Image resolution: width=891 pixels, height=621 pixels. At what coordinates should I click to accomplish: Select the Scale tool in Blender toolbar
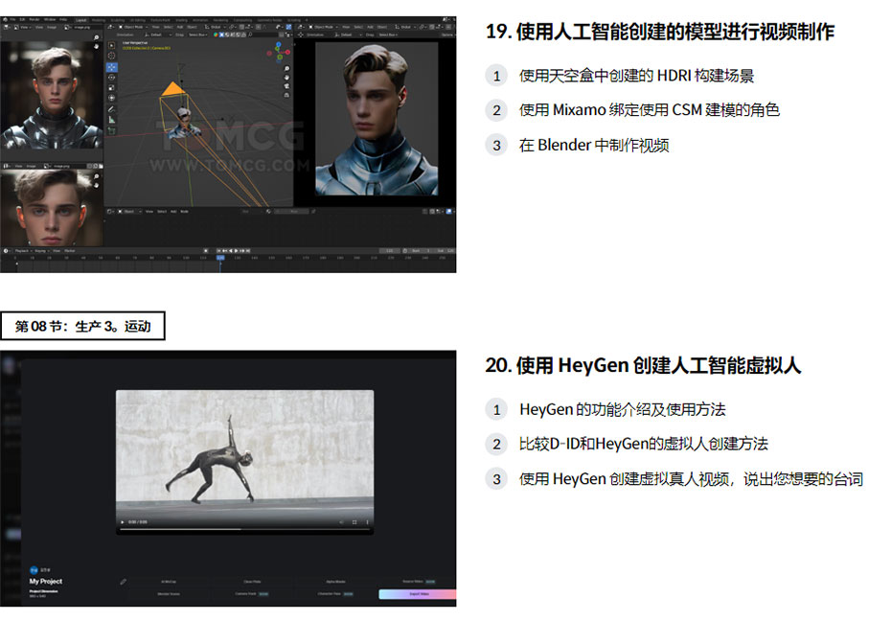(112, 87)
